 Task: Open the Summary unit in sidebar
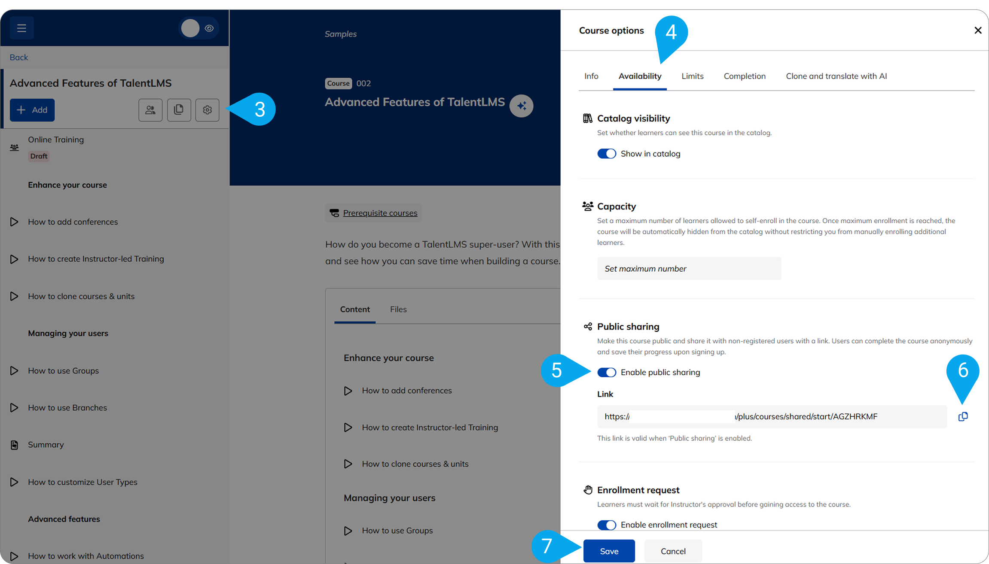coord(46,445)
